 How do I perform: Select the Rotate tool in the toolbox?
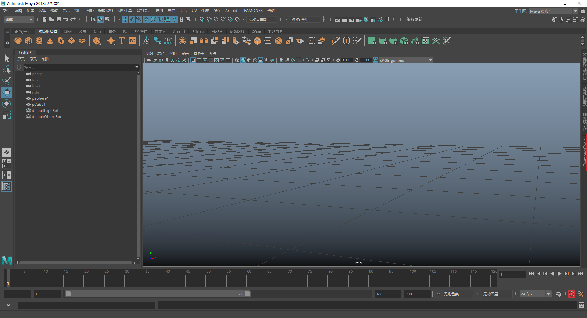[x=7, y=104]
